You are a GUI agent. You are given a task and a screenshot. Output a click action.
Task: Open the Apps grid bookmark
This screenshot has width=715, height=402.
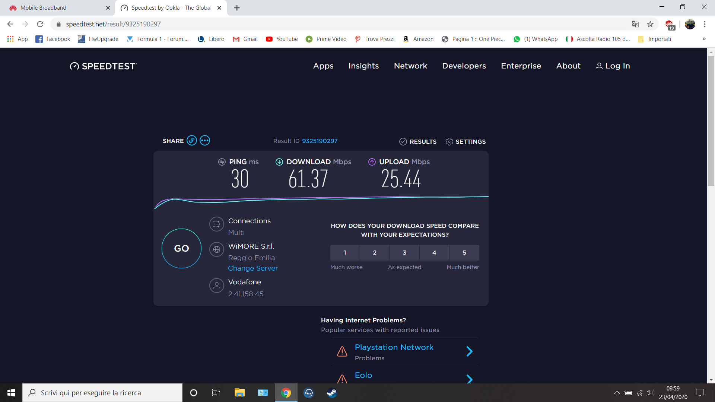click(x=18, y=39)
